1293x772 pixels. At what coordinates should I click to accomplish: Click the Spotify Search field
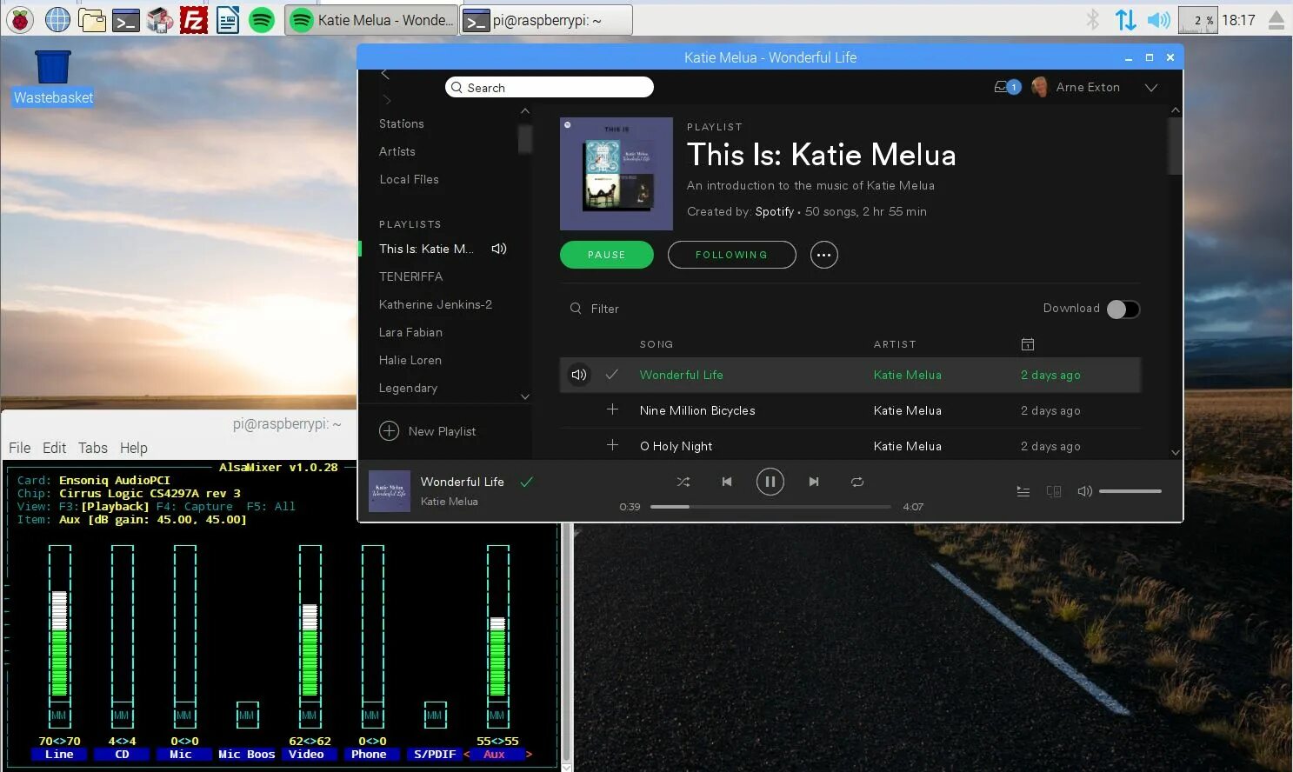click(x=550, y=87)
